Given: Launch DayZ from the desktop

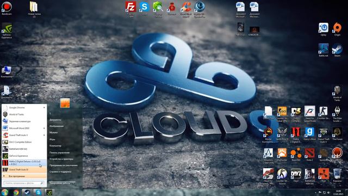Looking at the screenshot, I should pyautogui.click(x=296, y=175).
